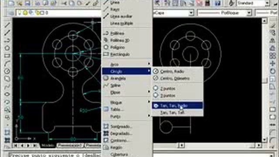The image size is (279, 157).
Task: Select Tan, Tan, Radio circle option
Action: pyautogui.click(x=177, y=106)
